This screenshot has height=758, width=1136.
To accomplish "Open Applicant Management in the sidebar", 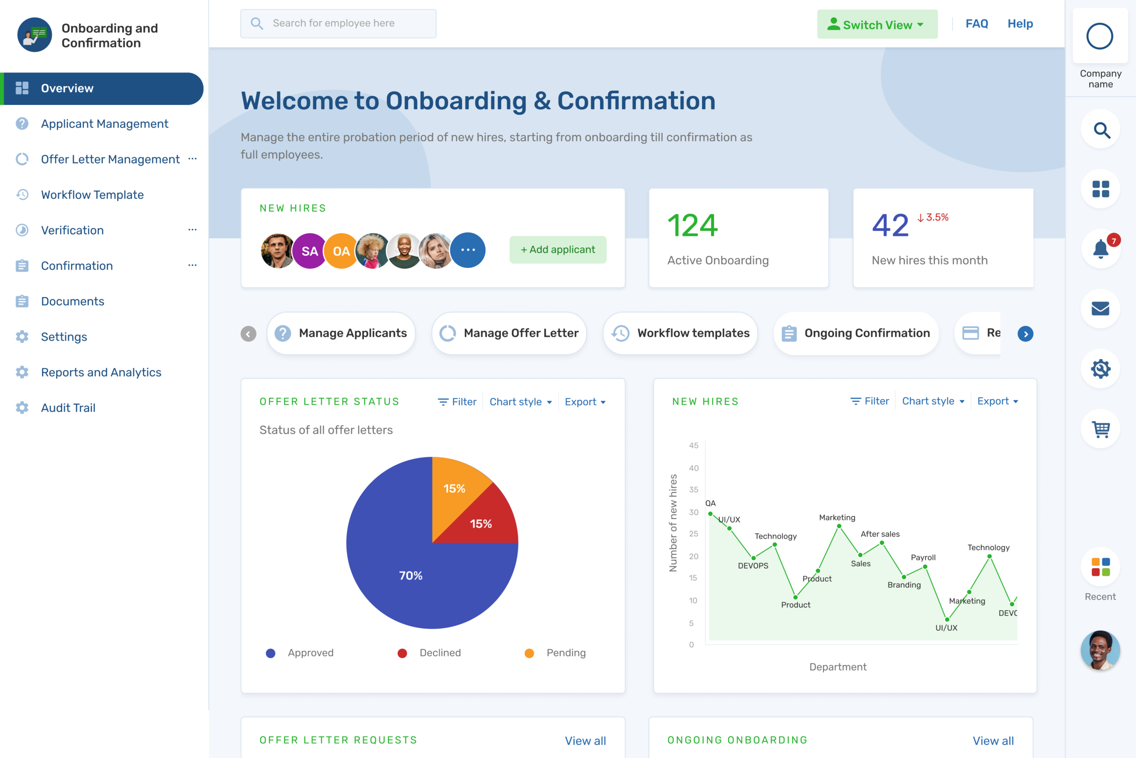I will click(105, 124).
